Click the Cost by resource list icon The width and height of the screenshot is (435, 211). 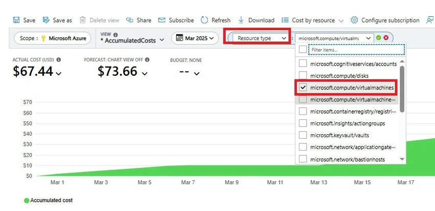pos(285,20)
